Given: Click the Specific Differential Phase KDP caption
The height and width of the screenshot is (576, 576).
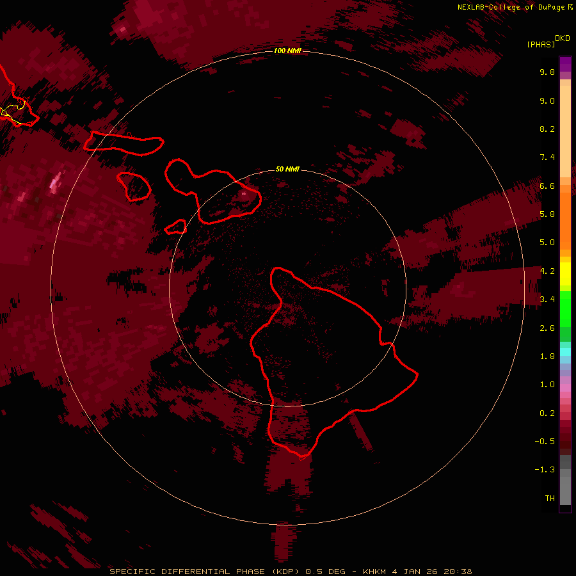Looking at the screenshot, I should click(x=291, y=572).
